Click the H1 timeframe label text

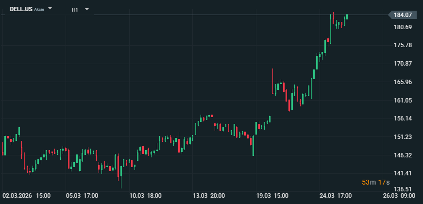[75, 9]
